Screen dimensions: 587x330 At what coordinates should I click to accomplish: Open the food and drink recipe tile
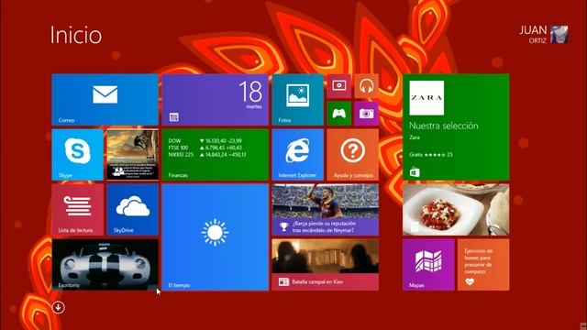click(x=456, y=210)
